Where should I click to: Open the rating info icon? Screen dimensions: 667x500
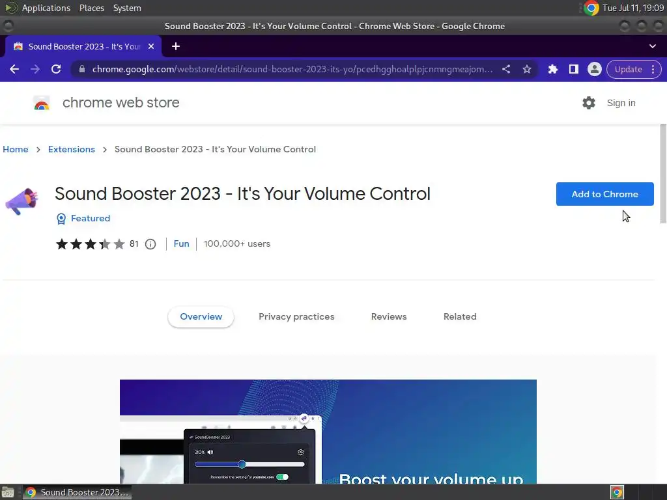click(150, 244)
